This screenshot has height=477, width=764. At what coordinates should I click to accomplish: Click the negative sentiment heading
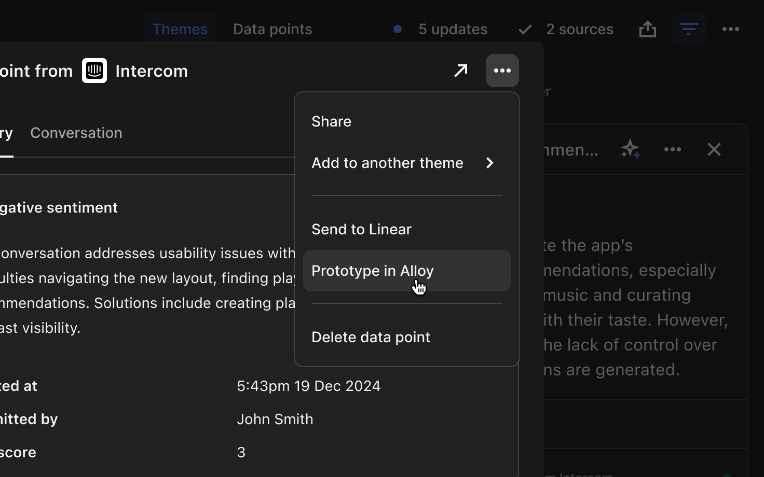(59, 207)
